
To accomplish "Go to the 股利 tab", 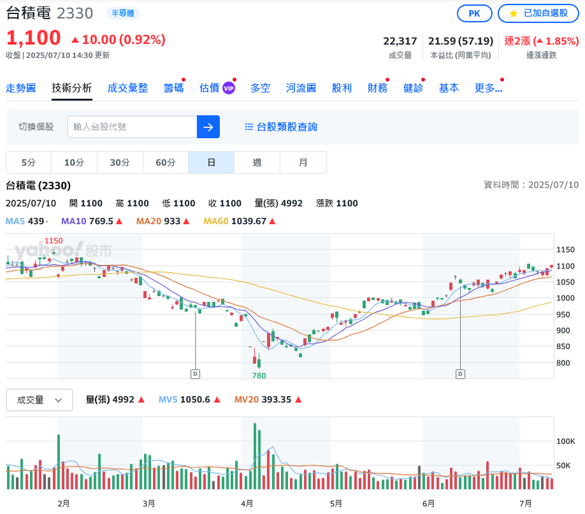I will (x=342, y=88).
